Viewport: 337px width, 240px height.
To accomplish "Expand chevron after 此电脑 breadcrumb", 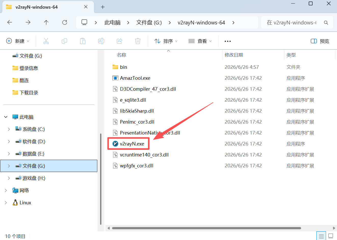I will [128, 23].
